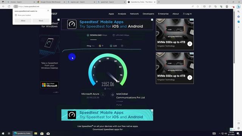
Task: Click the Ping idle latency value 7
Action: [102, 46]
